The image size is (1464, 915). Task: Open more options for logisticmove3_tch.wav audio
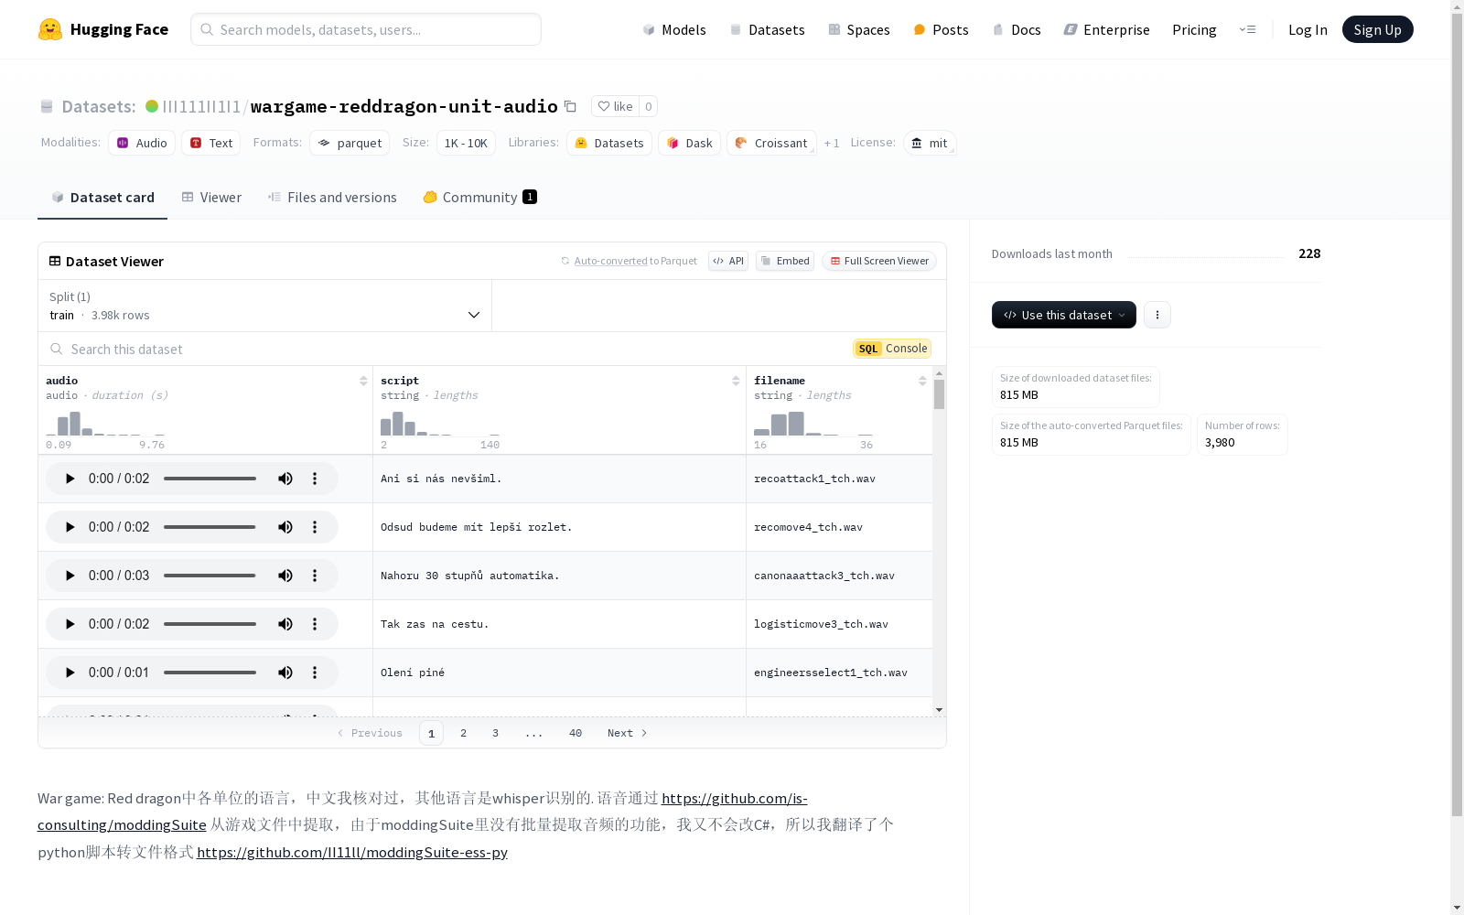coord(315,624)
